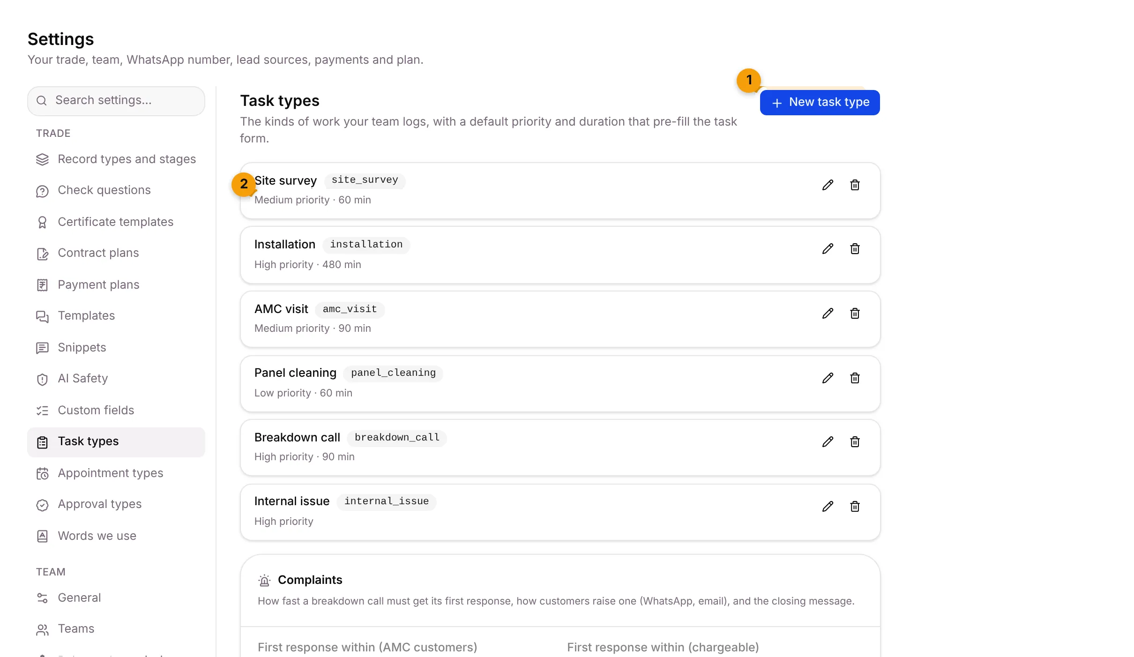Screen dimensions: 1134x657
Task: Click the question bubble icon for Check questions
Action: pyautogui.click(x=42, y=191)
